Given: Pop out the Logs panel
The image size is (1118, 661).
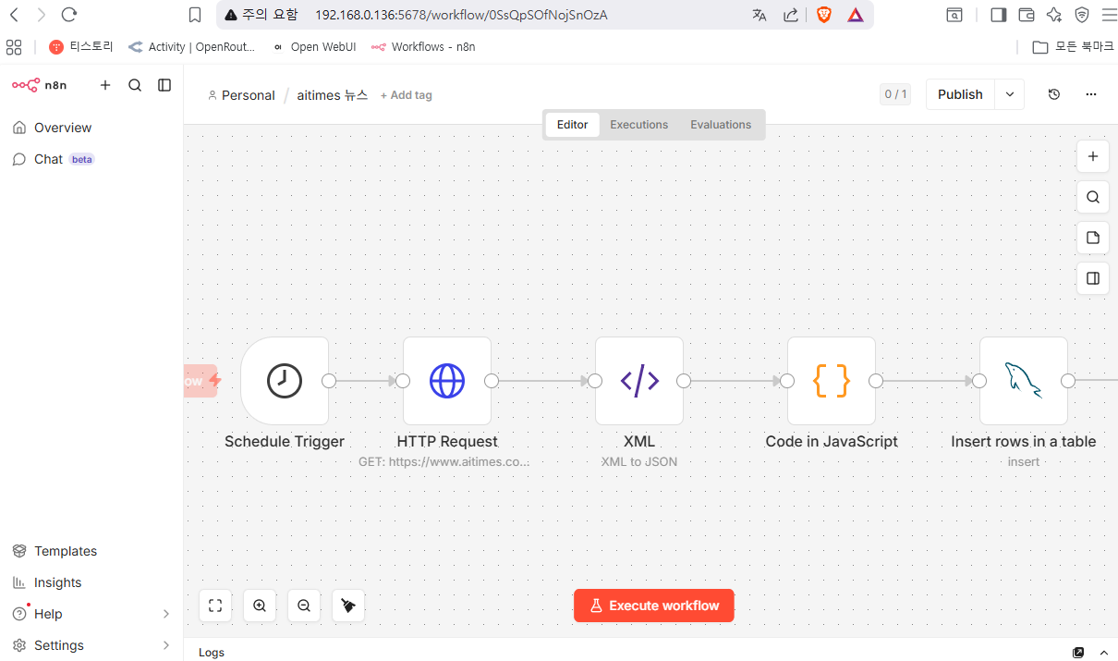Looking at the screenshot, I should pyautogui.click(x=1078, y=652).
